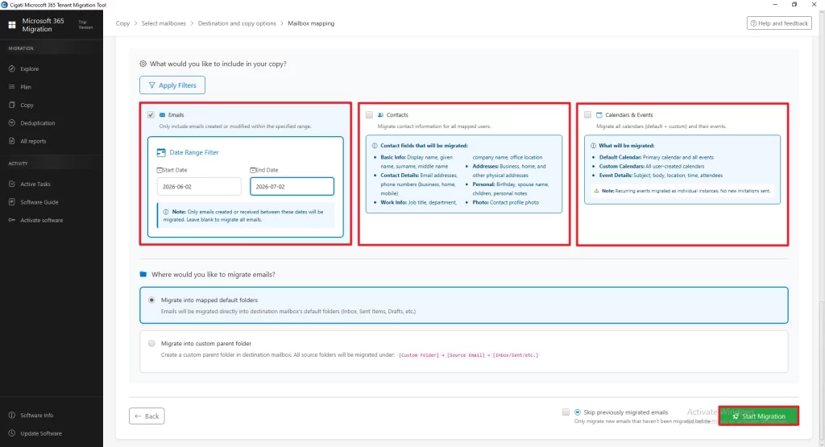825x447 pixels.
Task: Click info icon beside What will be migrated
Action: (x=593, y=146)
